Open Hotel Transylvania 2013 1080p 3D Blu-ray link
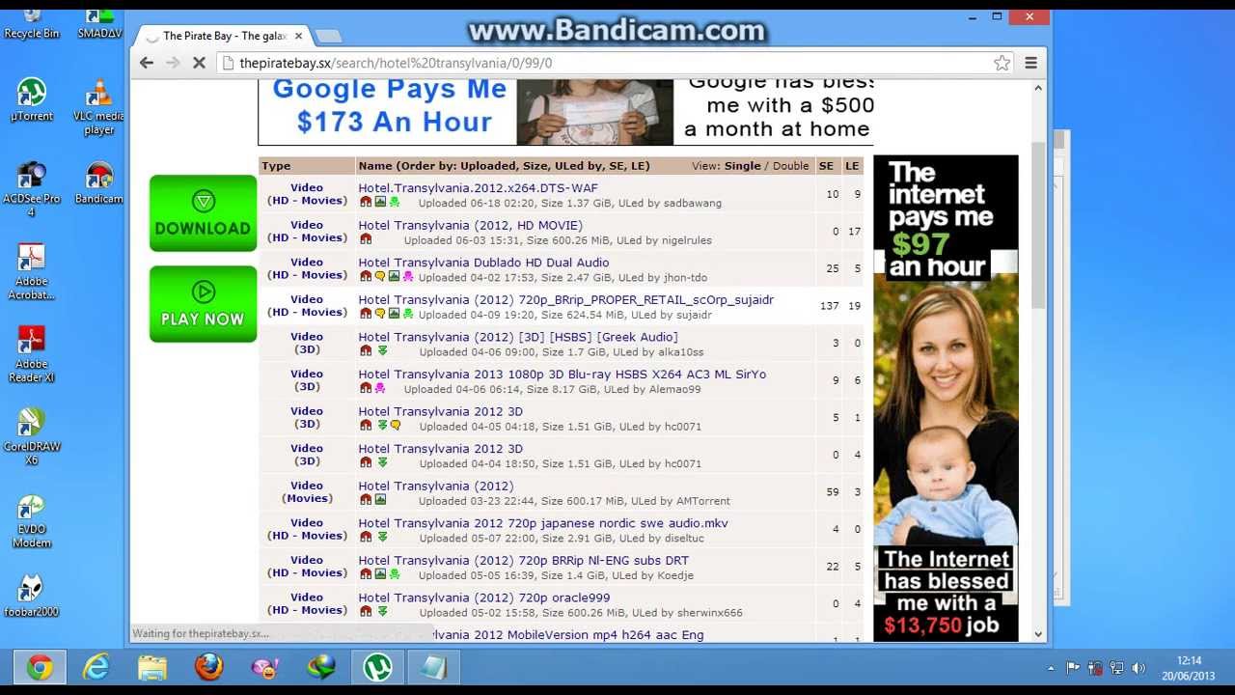This screenshot has width=1235, height=695. coord(563,375)
